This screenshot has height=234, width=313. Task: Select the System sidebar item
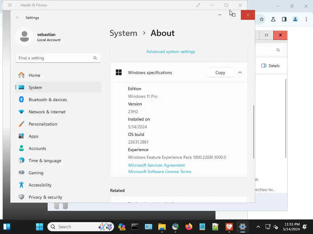[x=58, y=87]
